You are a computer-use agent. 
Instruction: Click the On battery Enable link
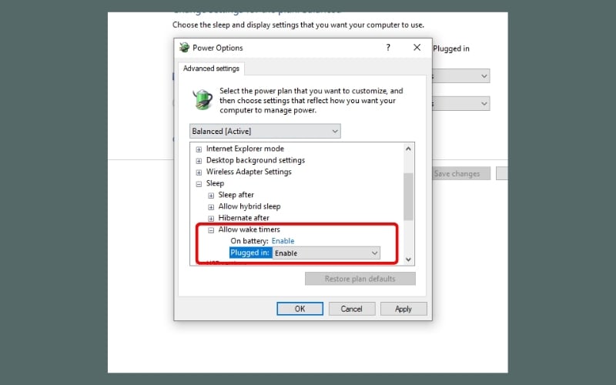(x=283, y=241)
